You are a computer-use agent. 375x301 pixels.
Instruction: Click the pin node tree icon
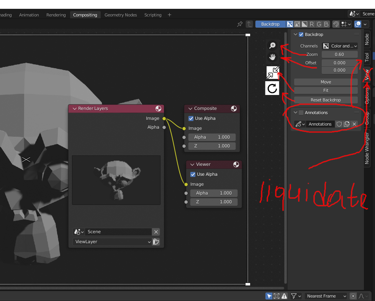click(240, 24)
